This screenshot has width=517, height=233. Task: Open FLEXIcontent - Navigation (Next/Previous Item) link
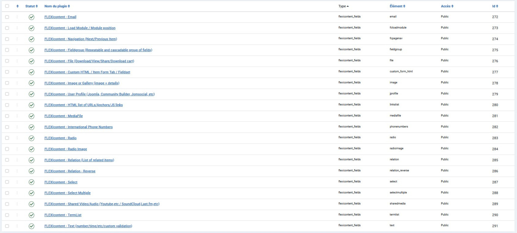pyautogui.click(x=81, y=39)
